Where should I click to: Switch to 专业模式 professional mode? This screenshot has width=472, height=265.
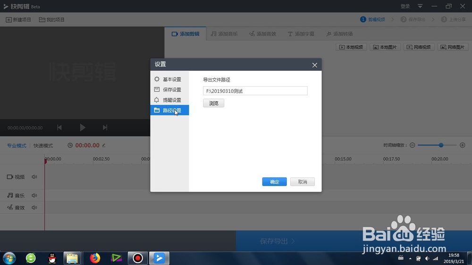pyautogui.click(x=17, y=146)
